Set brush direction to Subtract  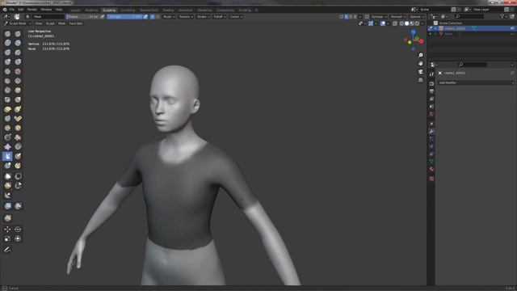158,16
